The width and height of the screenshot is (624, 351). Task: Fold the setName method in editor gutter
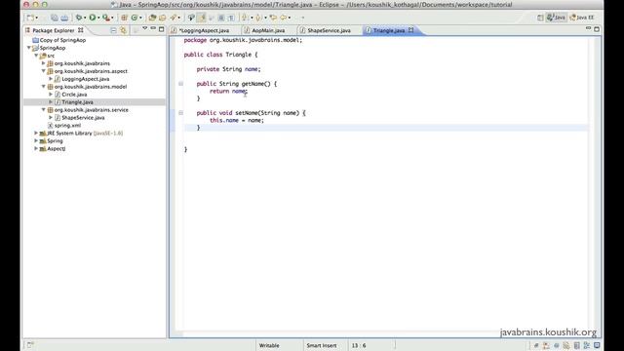pyautogui.click(x=180, y=113)
